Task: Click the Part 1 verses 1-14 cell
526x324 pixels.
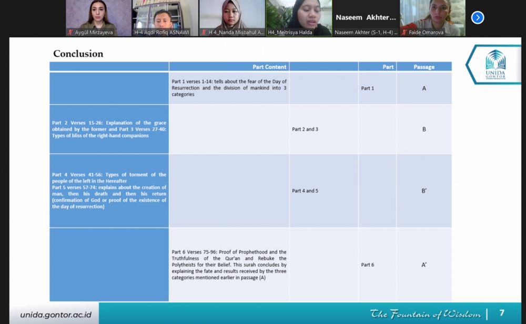Action: 229,88
